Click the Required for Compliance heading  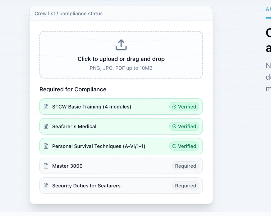click(73, 89)
